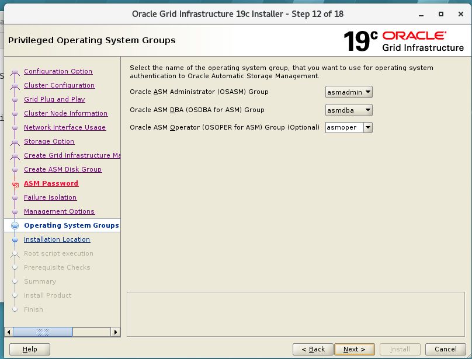Viewport: 472px width, 359px height.
Task: Click the sidebar horizontal scrollbar thumb
Action: coord(43,332)
